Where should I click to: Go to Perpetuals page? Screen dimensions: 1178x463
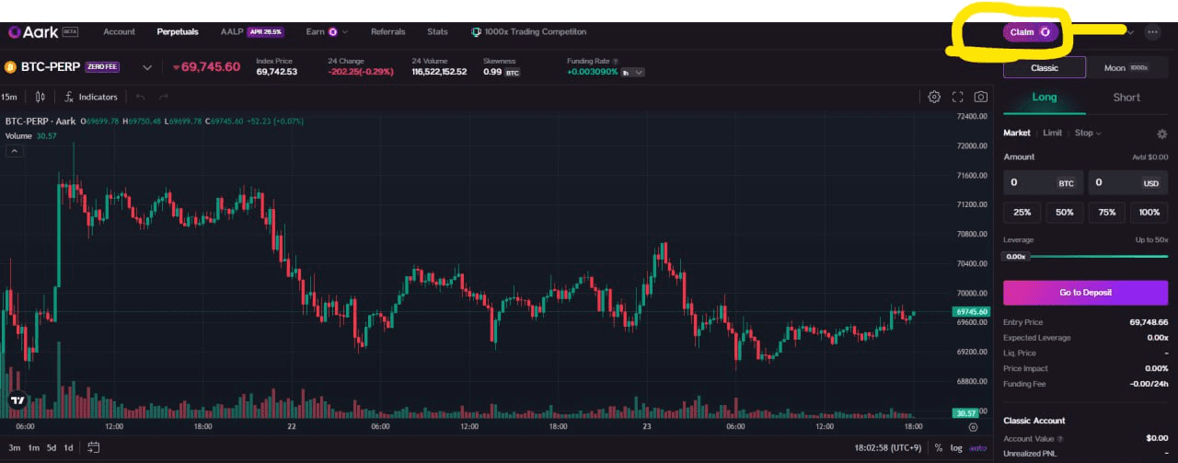tap(178, 32)
